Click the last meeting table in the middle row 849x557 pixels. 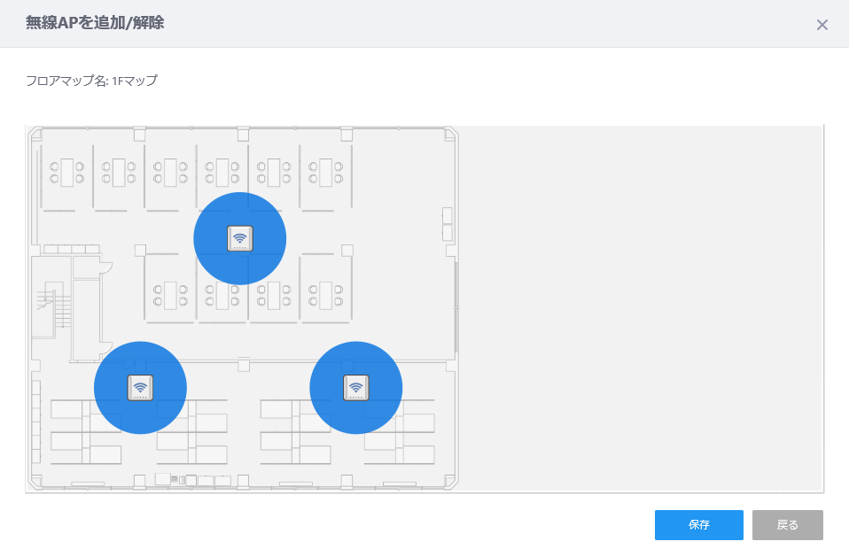pyautogui.click(x=325, y=295)
